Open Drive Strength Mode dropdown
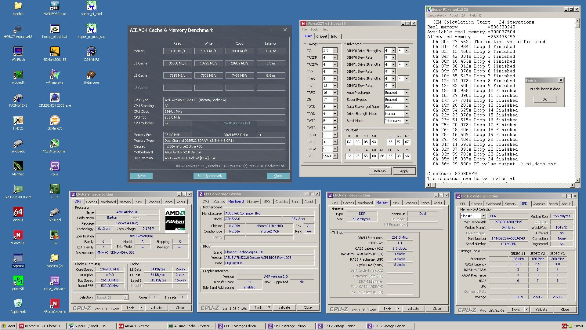 click(x=407, y=114)
